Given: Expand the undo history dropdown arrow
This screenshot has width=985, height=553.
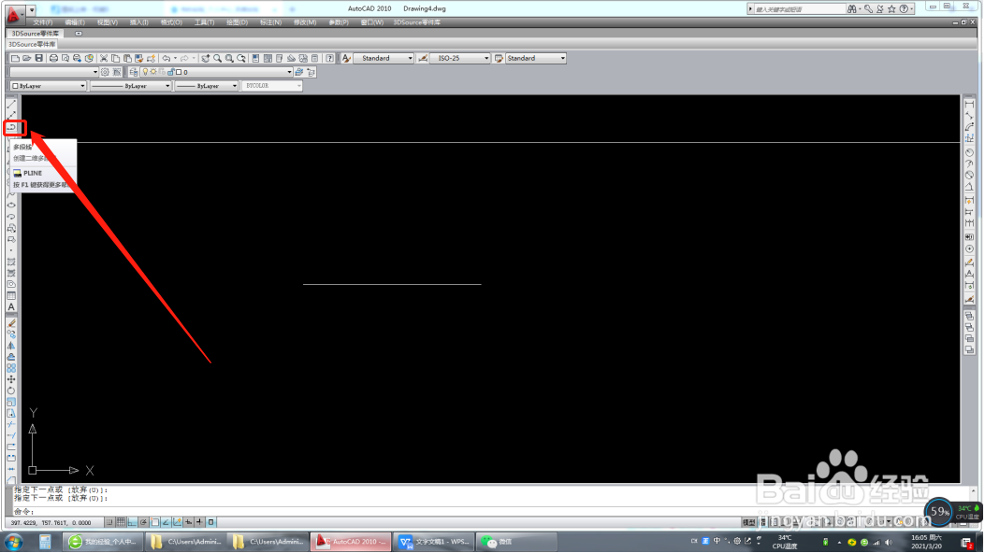Looking at the screenshot, I should coord(175,58).
